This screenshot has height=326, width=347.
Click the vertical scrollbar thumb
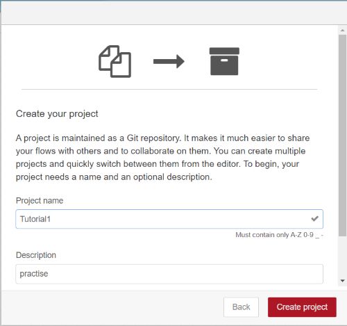(342, 136)
